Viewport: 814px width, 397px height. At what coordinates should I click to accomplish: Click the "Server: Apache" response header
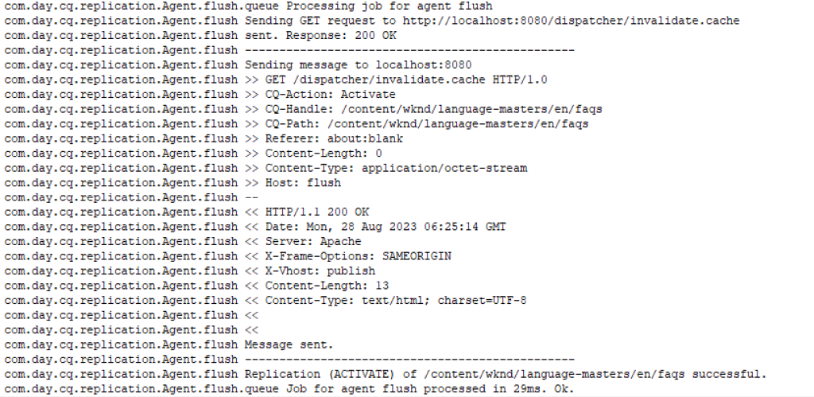tap(313, 242)
